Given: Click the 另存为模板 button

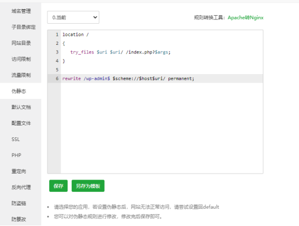Looking at the screenshot, I should tap(88, 186).
